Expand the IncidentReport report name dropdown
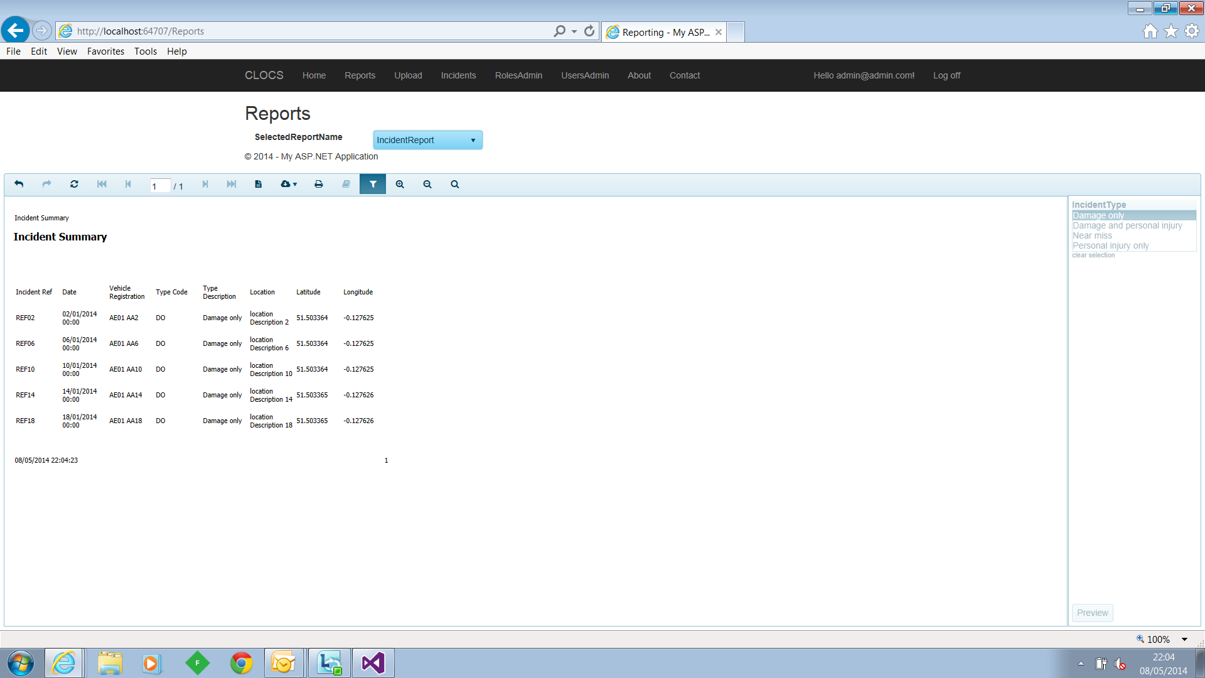This screenshot has height=678, width=1205. tap(427, 140)
